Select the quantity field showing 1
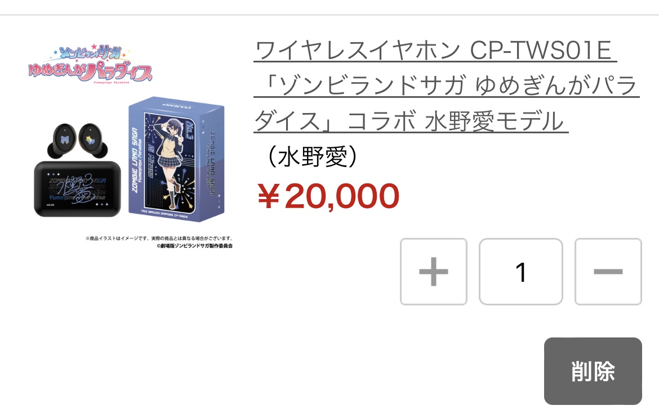Image resolution: width=659 pixels, height=419 pixels. 521,272
